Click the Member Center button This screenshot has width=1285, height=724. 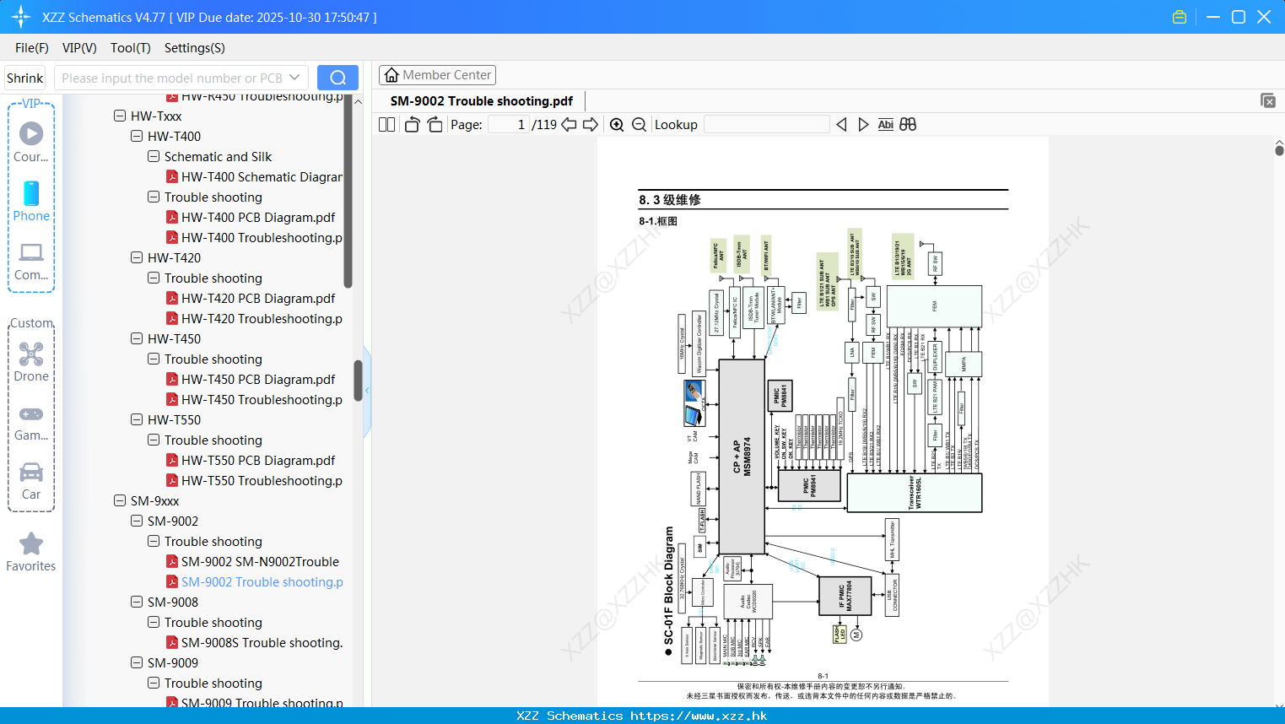pos(437,74)
